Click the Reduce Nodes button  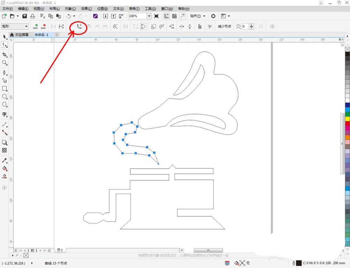(224, 26)
